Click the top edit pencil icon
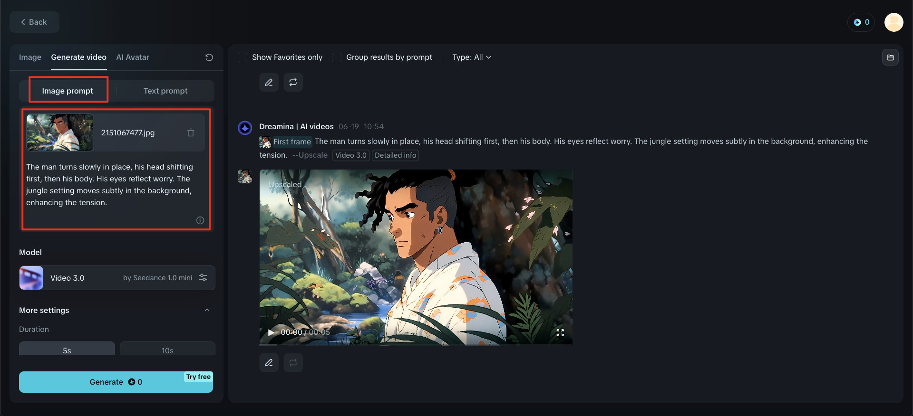This screenshot has height=416, width=913. pos(269,82)
